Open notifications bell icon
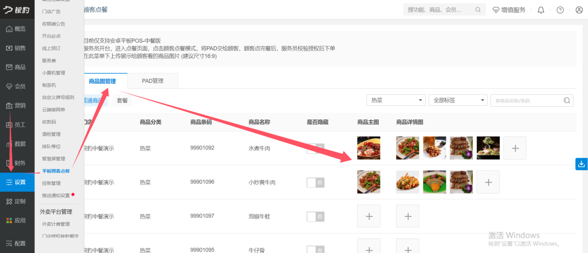The height and width of the screenshot is (253, 588). coord(541,10)
